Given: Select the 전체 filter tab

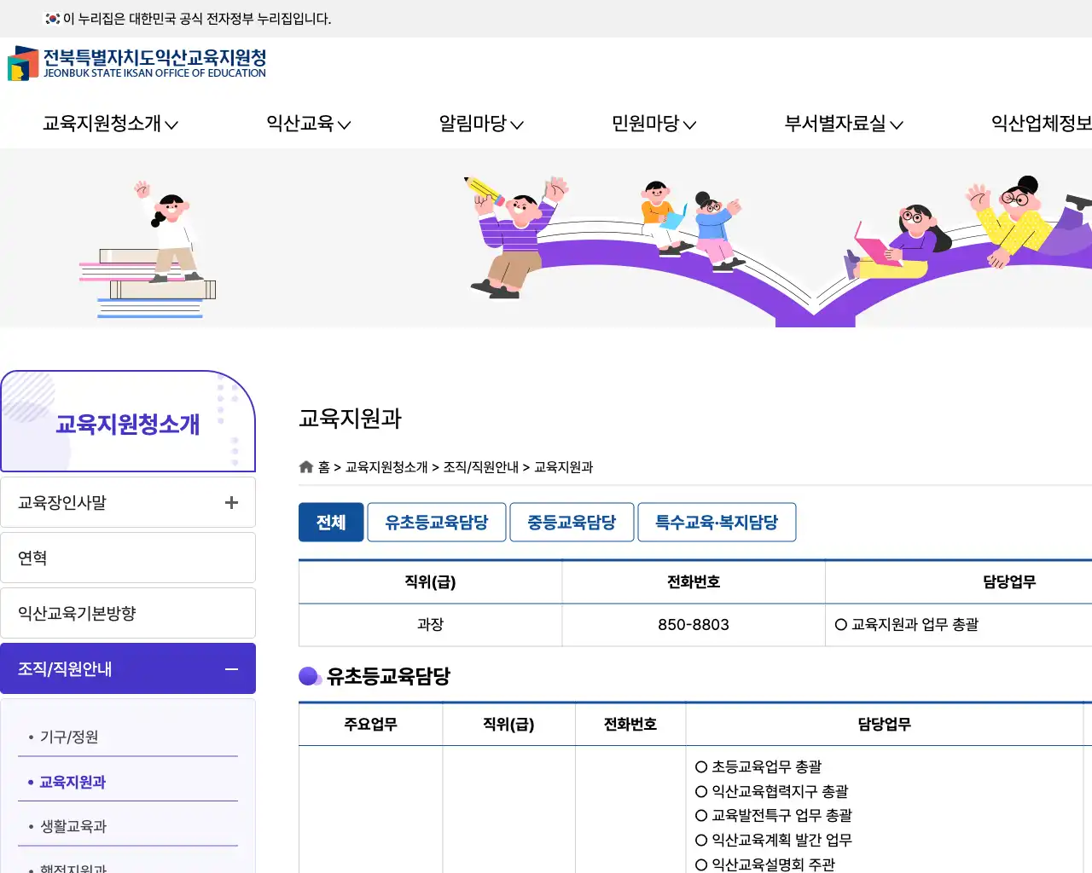Looking at the screenshot, I should click(x=331, y=522).
